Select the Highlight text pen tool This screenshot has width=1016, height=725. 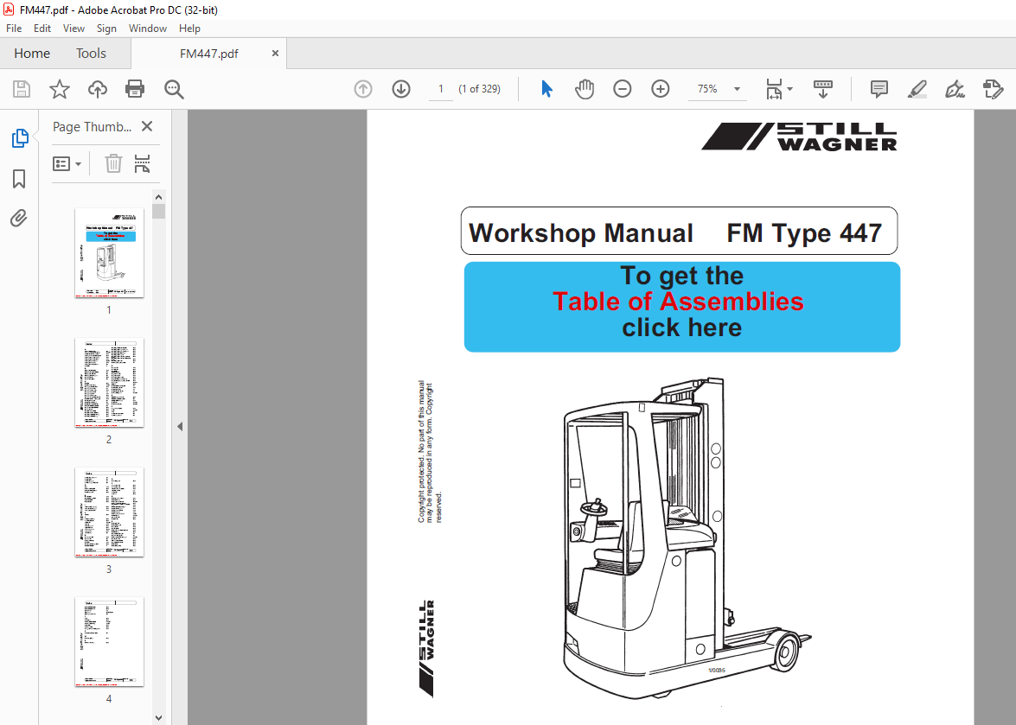click(917, 89)
